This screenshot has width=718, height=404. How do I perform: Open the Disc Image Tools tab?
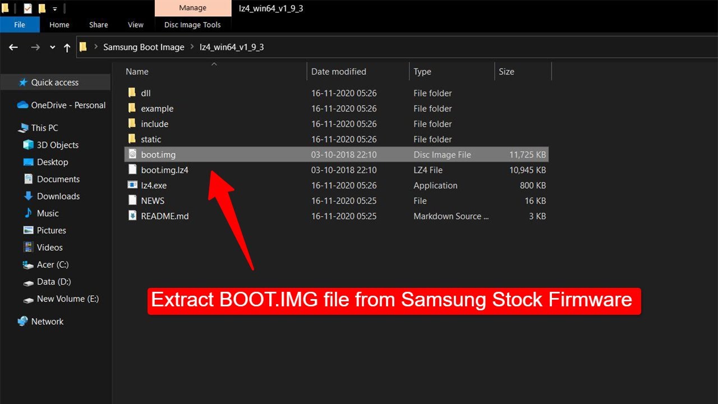pyautogui.click(x=192, y=25)
